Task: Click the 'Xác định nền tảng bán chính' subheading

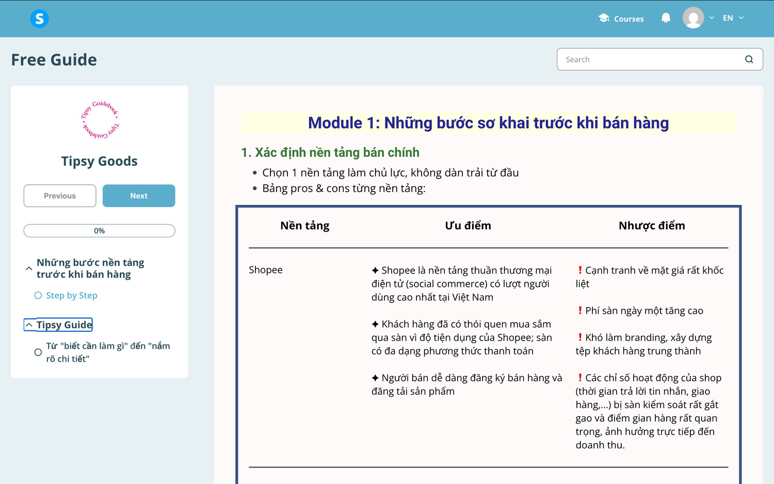Action: tap(330, 153)
